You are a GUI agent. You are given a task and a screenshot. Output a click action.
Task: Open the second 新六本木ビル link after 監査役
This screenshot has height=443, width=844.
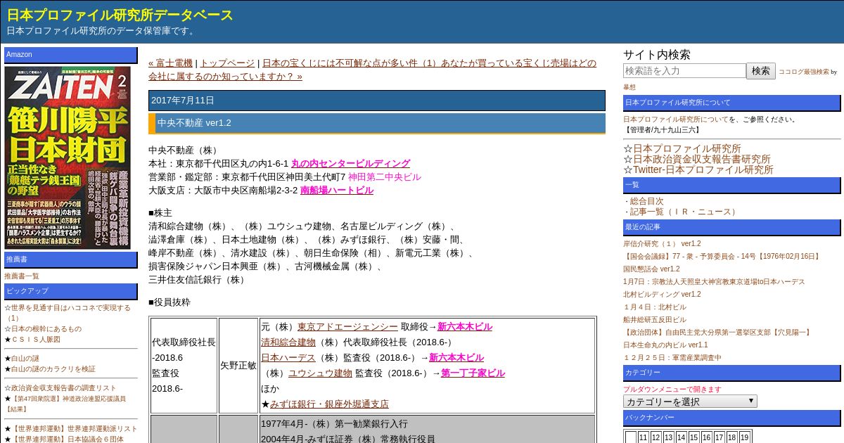(x=456, y=357)
